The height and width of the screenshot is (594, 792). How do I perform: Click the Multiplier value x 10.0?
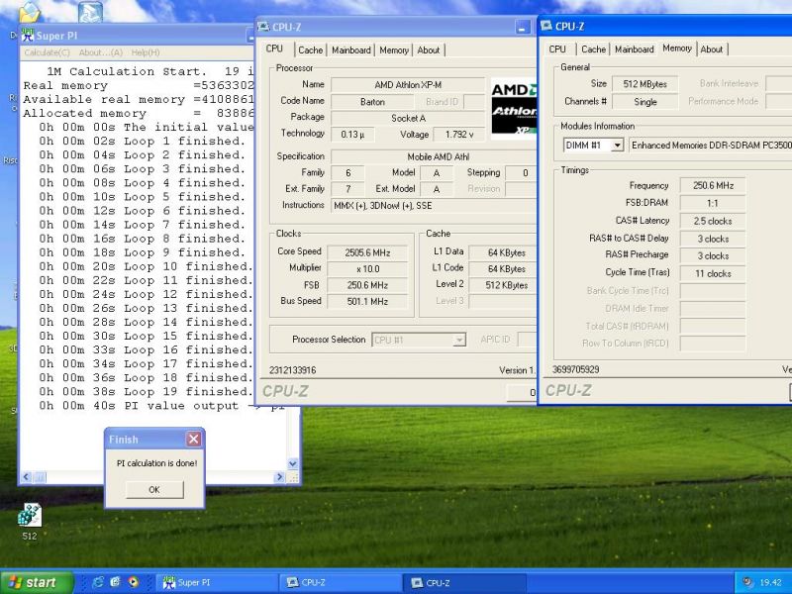click(x=367, y=268)
